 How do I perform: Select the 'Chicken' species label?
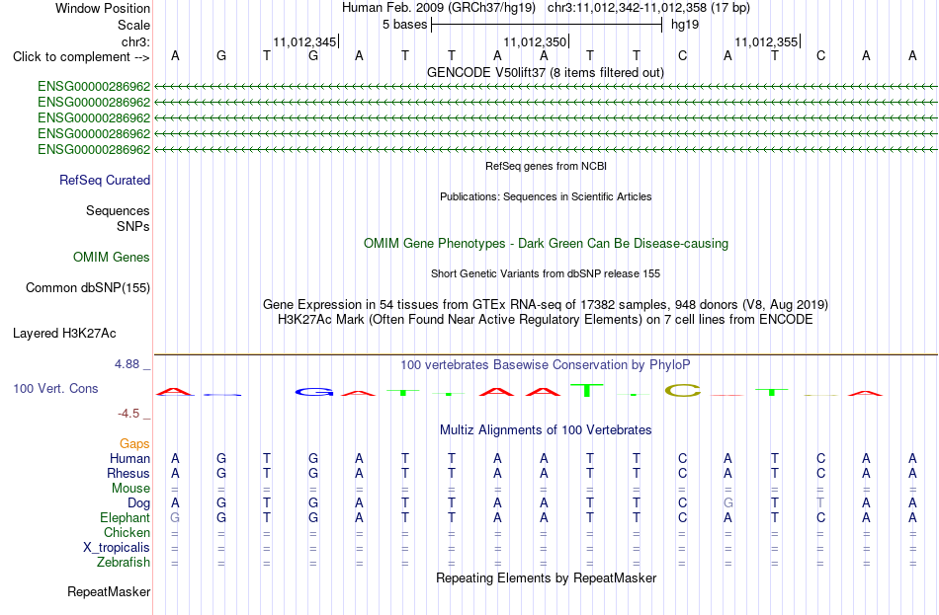click(x=127, y=533)
